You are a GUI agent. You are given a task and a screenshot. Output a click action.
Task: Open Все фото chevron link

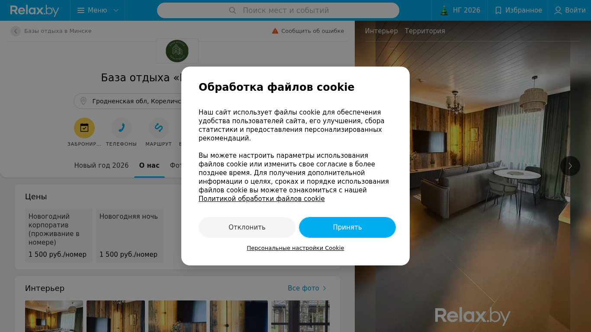(x=324, y=288)
